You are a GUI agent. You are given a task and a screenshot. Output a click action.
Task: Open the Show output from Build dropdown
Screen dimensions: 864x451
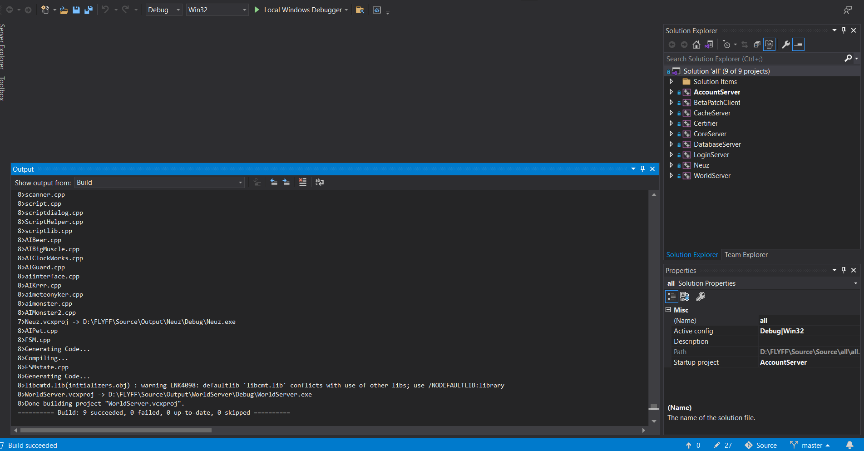159,183
